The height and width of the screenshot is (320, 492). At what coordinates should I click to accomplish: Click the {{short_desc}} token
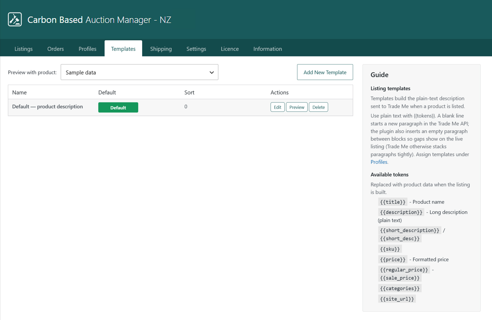pos(400,238)
